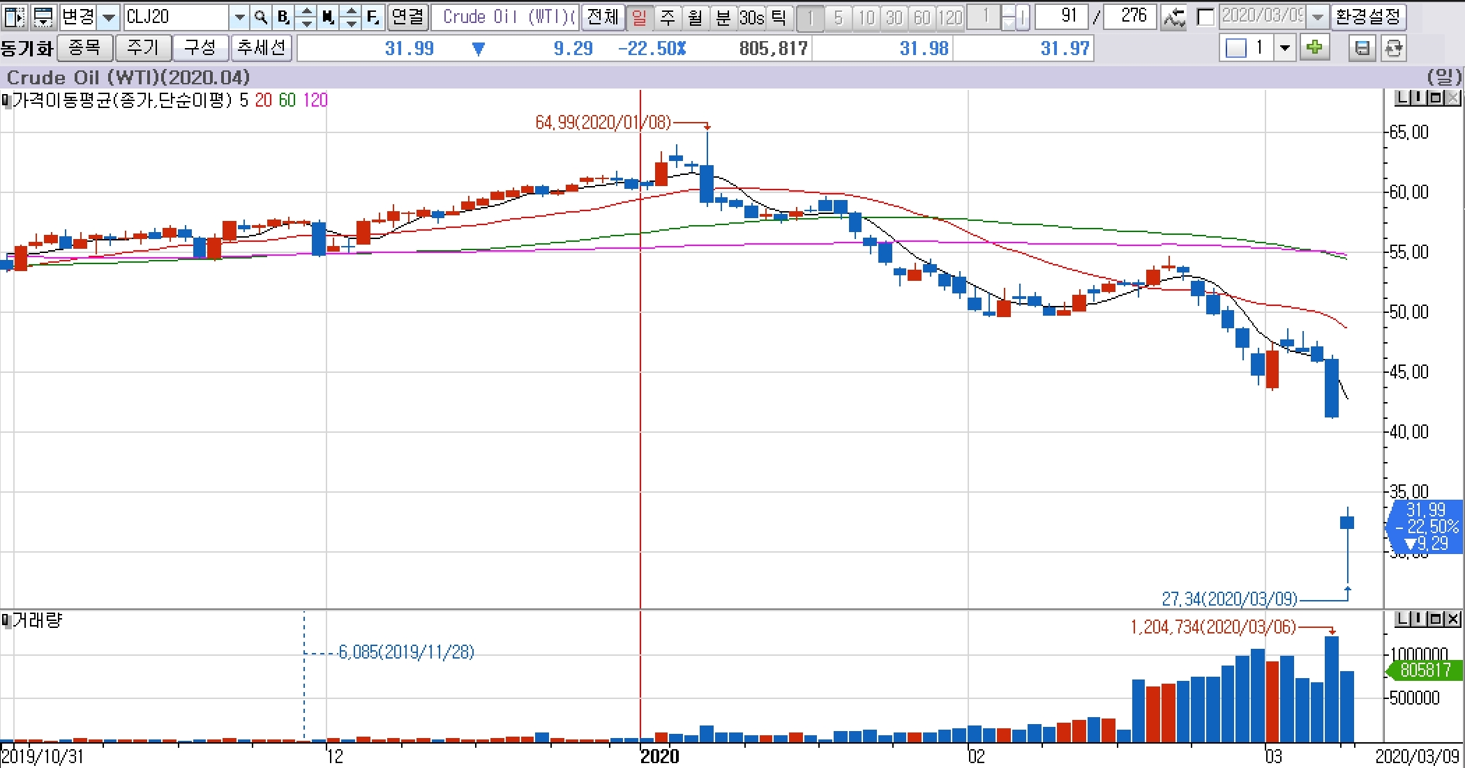The width and height of the screenshot is (1465, 768).
Task: Select the 분 minute period
Action: 723,17
